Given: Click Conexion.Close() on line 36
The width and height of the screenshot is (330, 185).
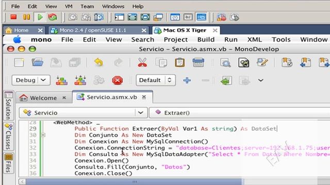Looking at the screenshot, I should click(103, 174).
